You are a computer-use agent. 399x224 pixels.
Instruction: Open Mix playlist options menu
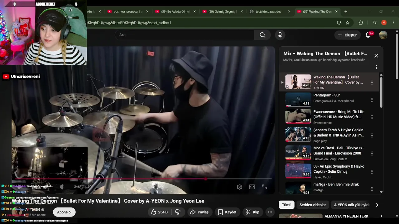[x=376, y=67]
